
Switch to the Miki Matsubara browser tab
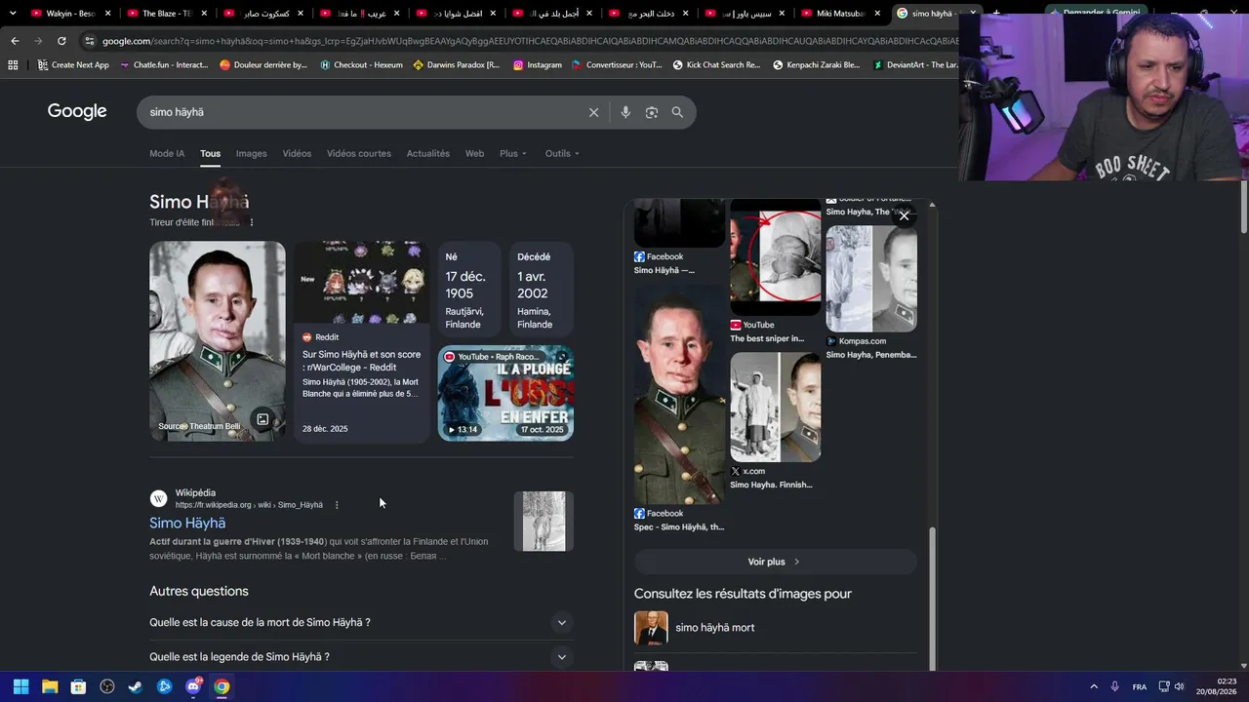838,14
